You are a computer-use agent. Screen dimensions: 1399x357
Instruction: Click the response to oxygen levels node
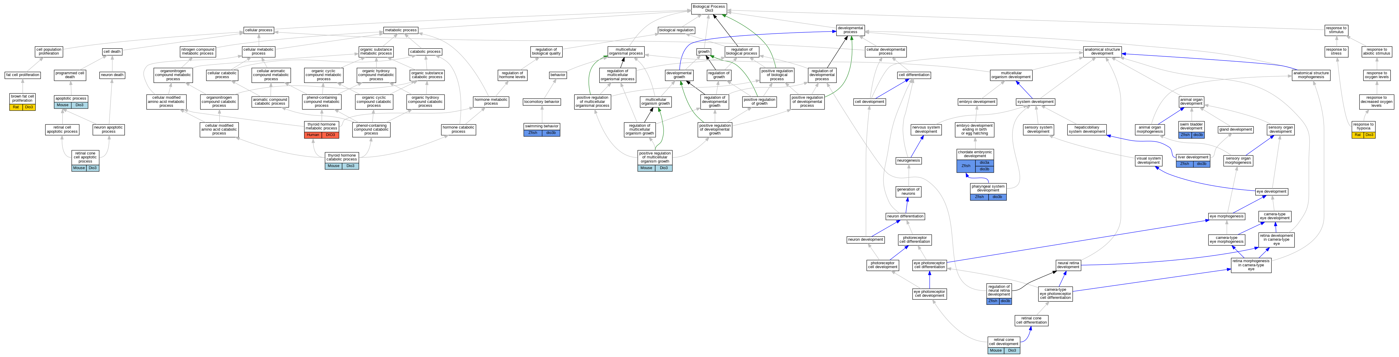click(x=1377, y=75)
